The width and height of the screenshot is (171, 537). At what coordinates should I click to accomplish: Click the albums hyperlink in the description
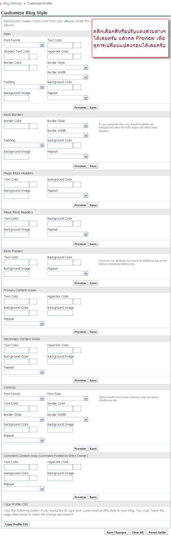click(69, 21)
